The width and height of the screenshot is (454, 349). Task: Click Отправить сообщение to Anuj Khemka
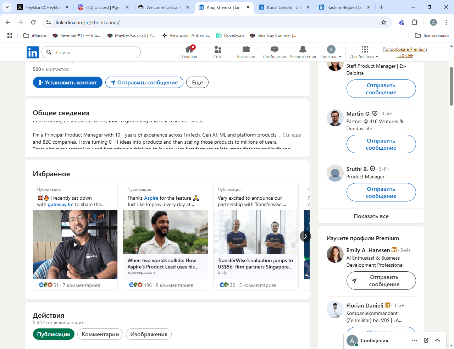(144, 82)
